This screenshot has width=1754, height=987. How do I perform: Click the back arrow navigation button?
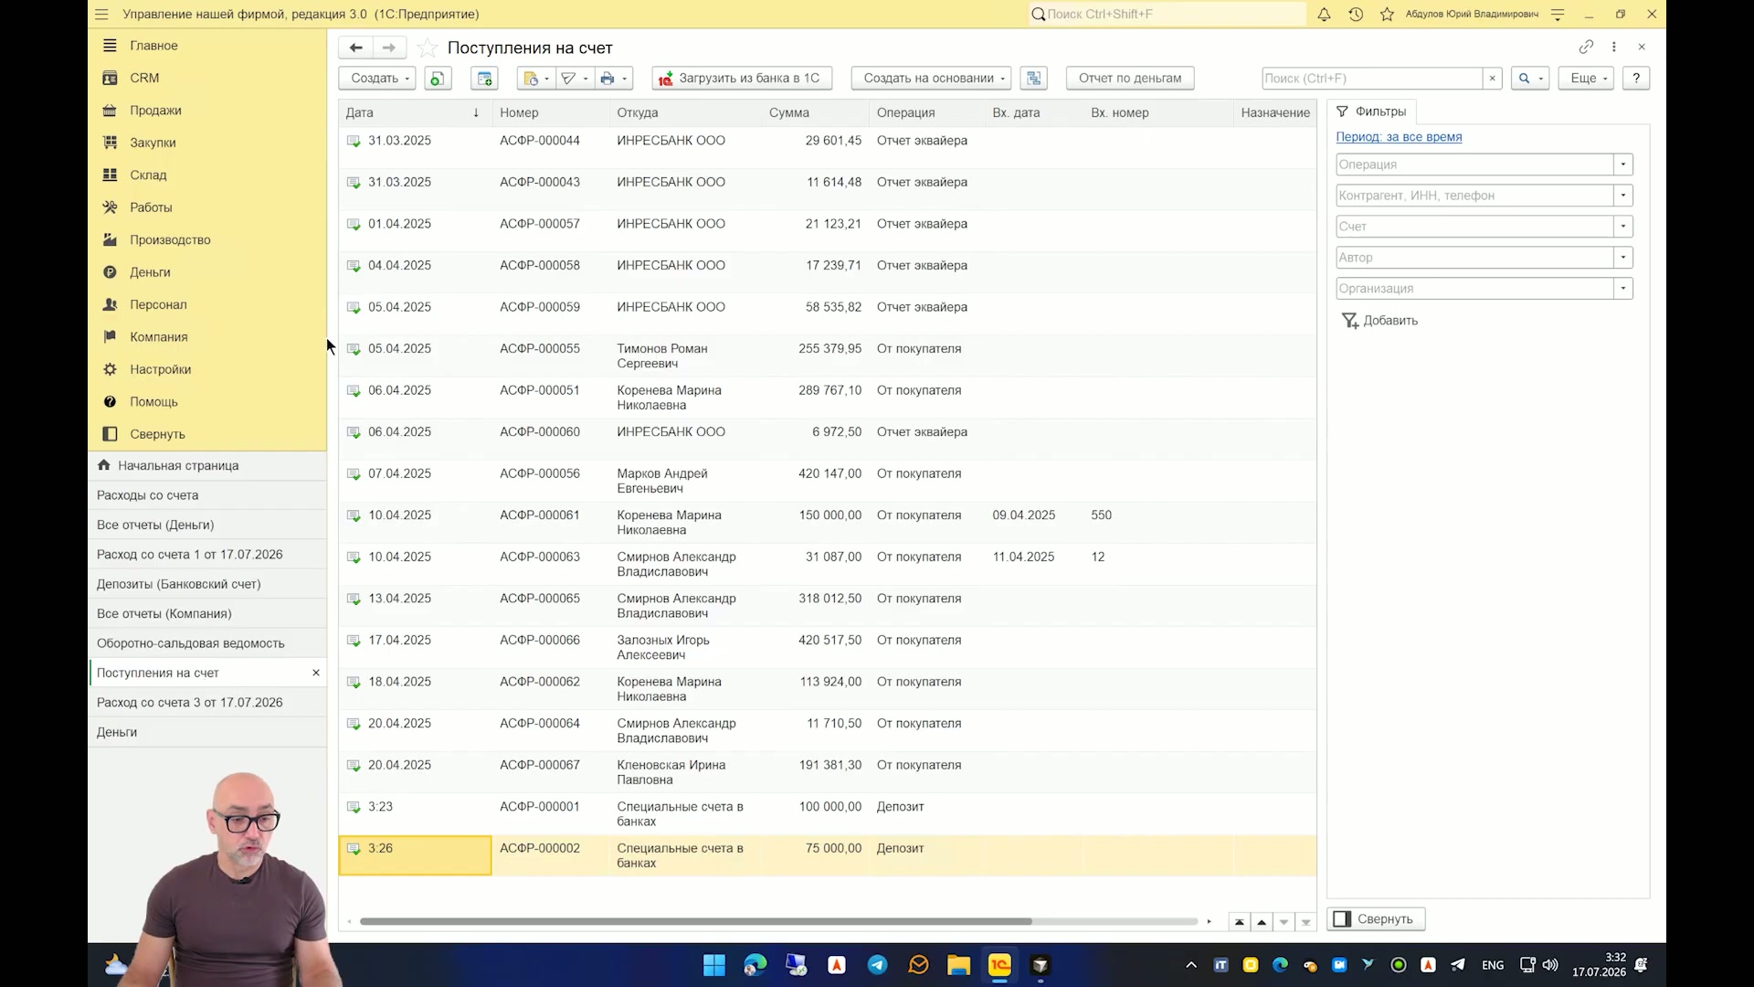pos(355,48)
